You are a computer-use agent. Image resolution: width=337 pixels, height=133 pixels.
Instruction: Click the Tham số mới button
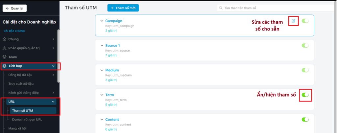point(123,8)
